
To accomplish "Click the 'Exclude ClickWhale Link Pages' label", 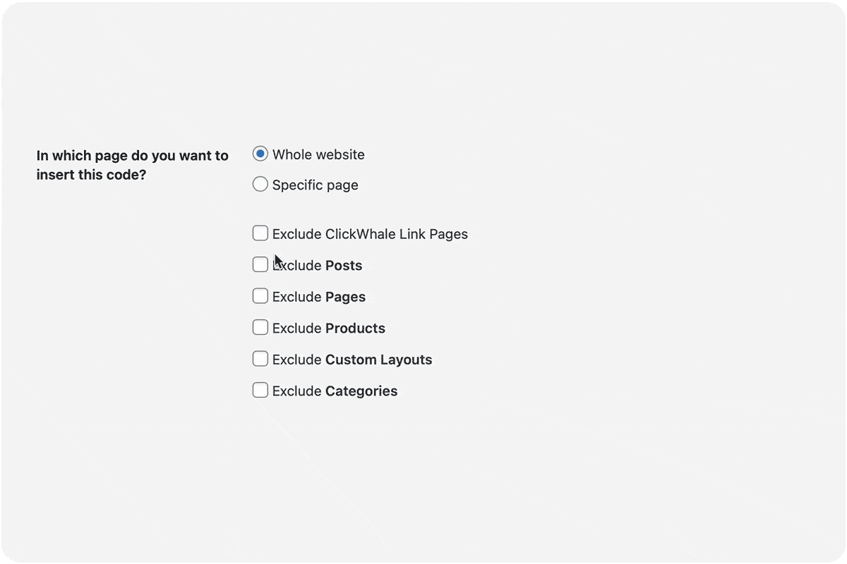I will pos(370,234).
